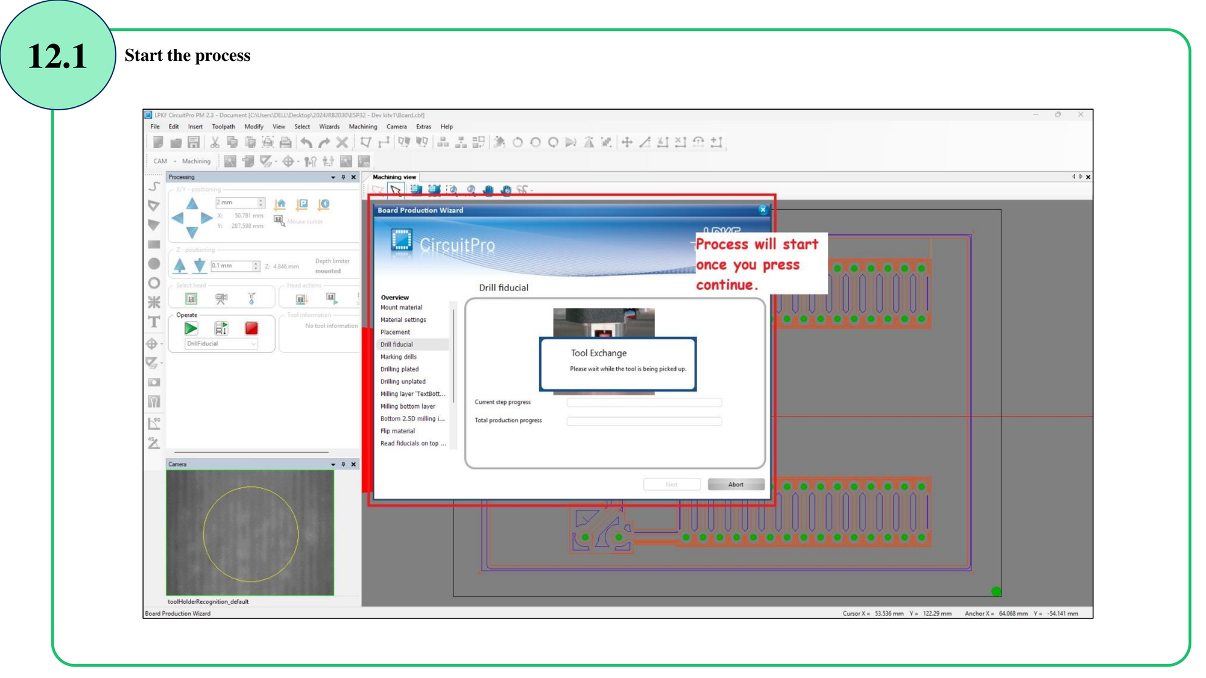Click the Current step progress bar
The height and width of the screenshot is (678, 1206).
point(644,403)
